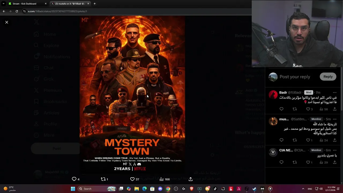Click the Mystery Town poster image
Viewport: 343px width, 193px height.
click(132, 95)
